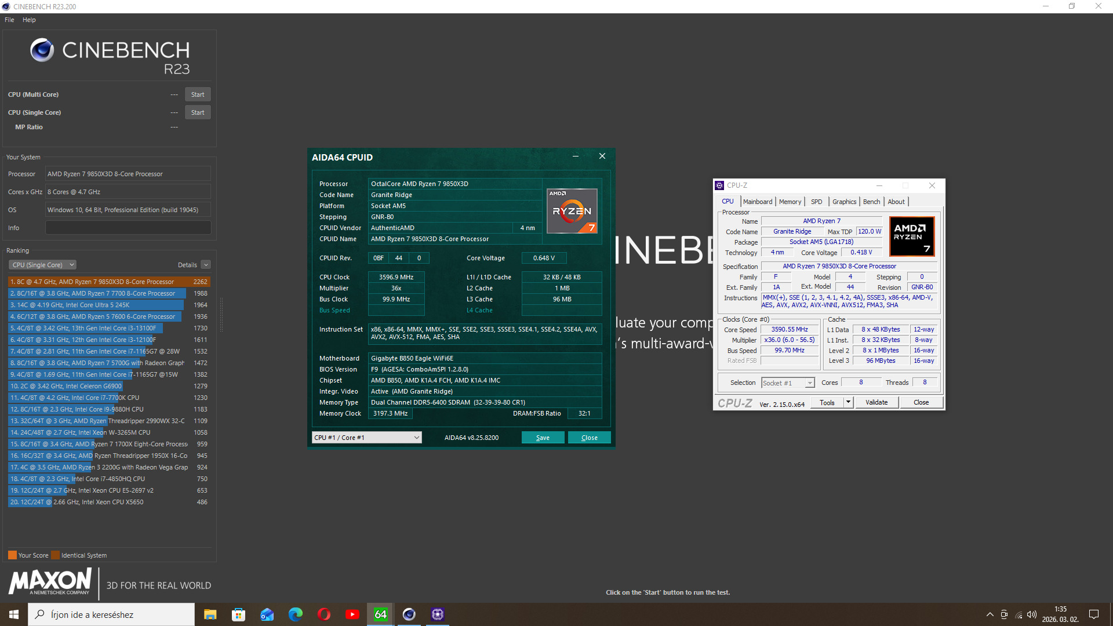Open CPU #1 / Core #1 selector
1113x626 pixels.
[366, 438]
